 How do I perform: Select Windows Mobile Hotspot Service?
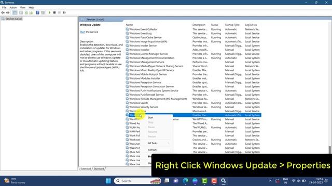148,74
